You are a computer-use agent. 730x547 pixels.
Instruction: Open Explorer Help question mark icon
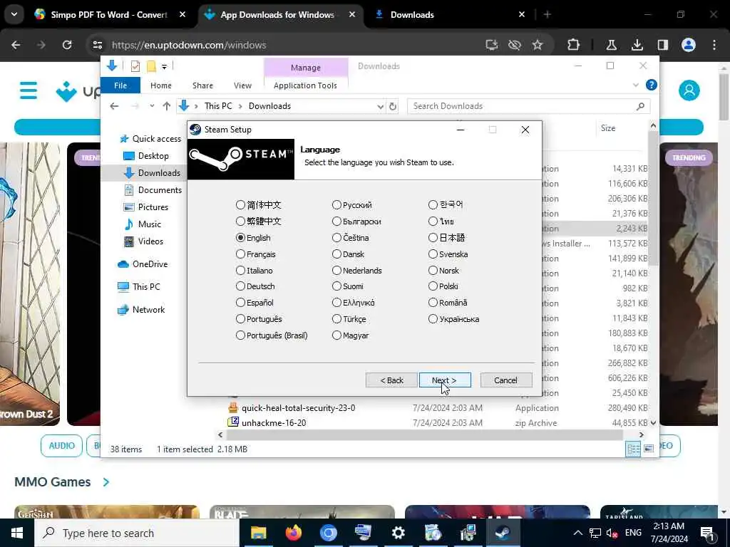click(651, 85)
